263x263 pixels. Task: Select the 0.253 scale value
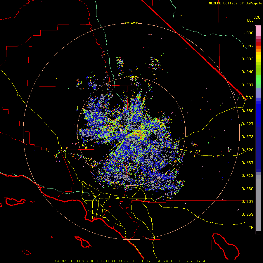248,214
